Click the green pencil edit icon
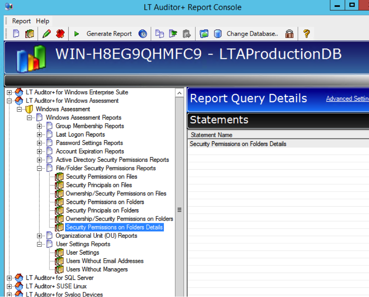 [x=46, y=34]
